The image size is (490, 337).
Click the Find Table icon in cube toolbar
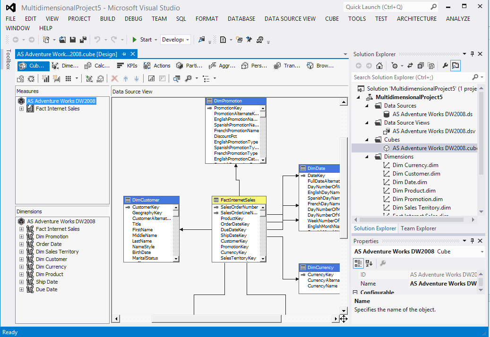176,78
